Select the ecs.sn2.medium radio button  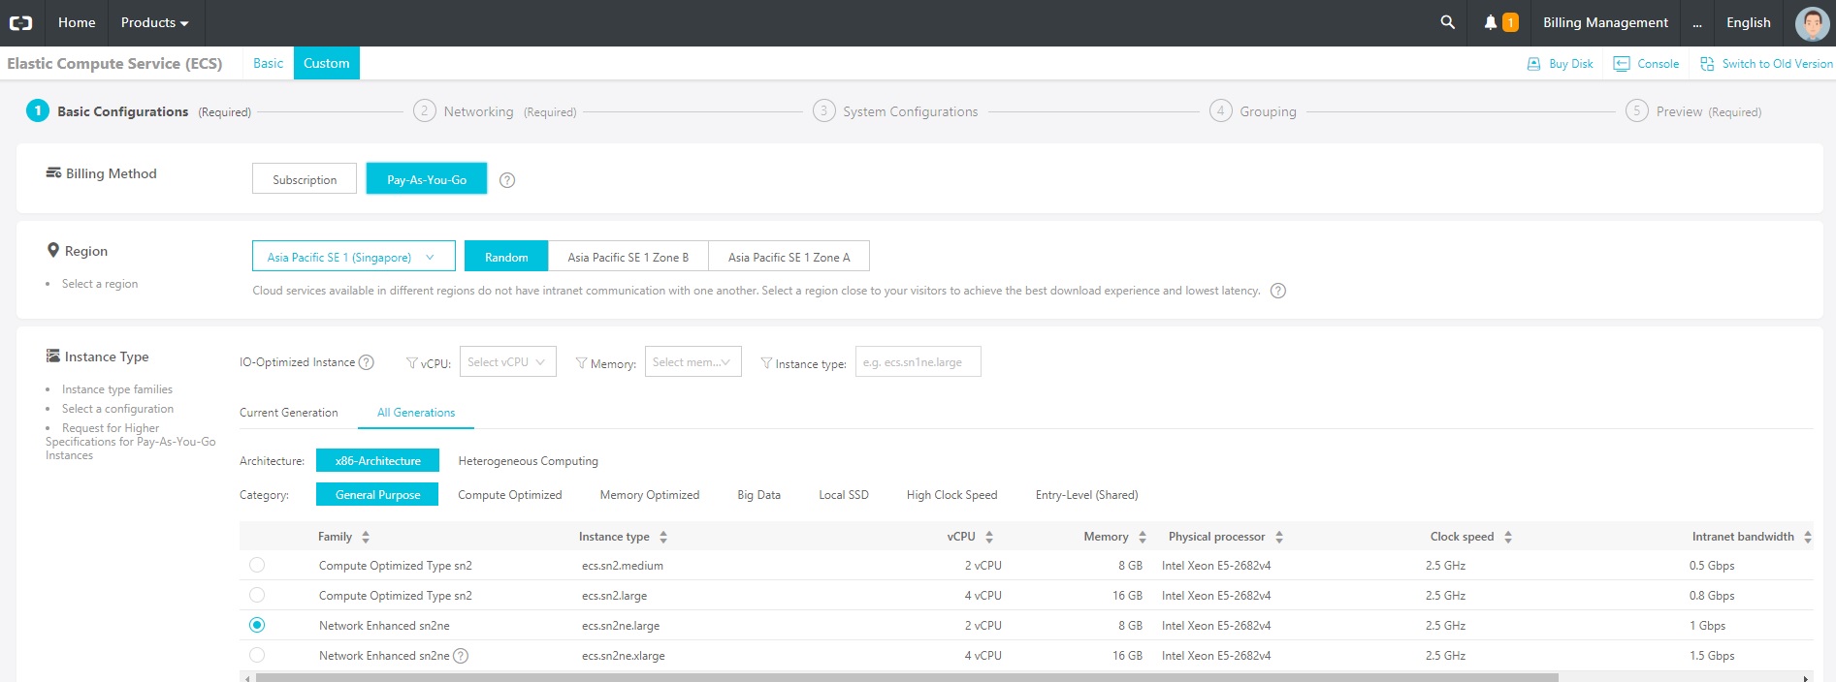pyautogui.click(x=257, y=565)
